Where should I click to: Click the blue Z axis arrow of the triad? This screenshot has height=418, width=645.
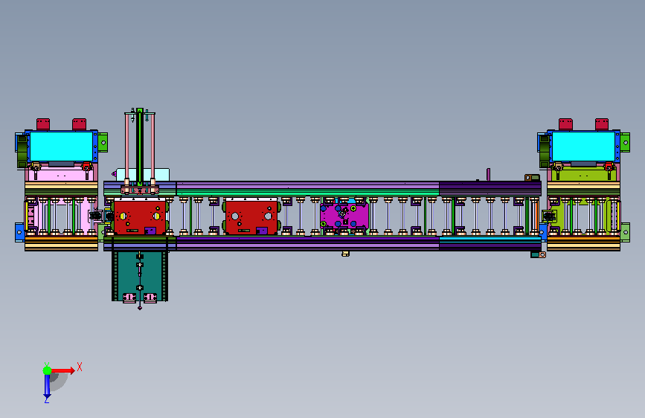tap(47, 385)
